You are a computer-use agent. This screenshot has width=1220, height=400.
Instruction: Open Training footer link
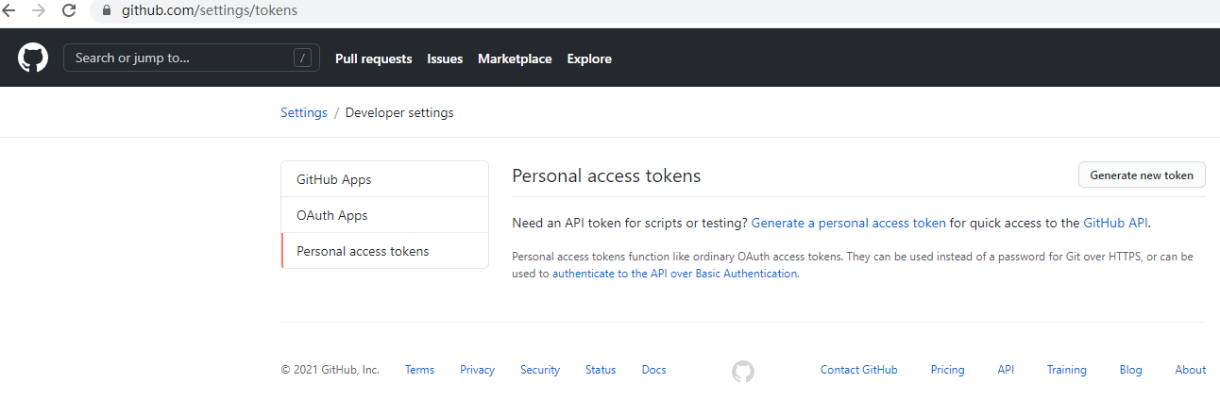coord(1067,370)
